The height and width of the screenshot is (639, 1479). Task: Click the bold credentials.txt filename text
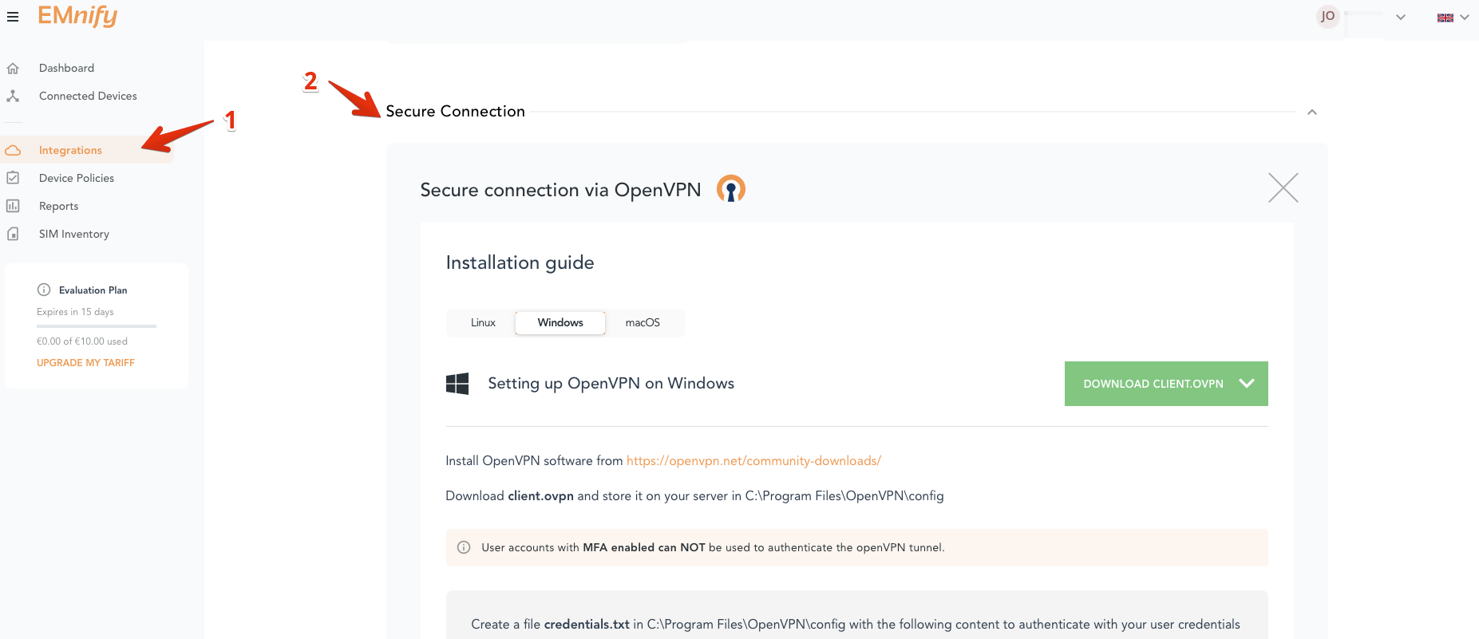(587, 625)
